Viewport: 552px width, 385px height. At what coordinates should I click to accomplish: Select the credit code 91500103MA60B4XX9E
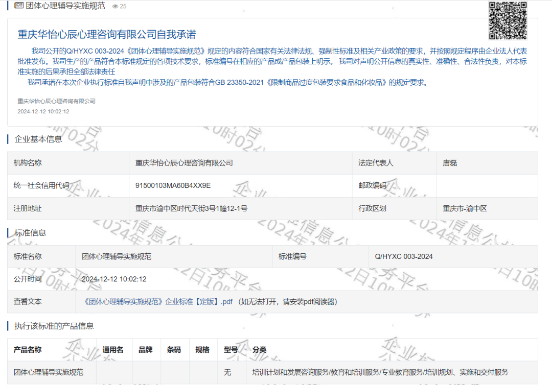173,186
